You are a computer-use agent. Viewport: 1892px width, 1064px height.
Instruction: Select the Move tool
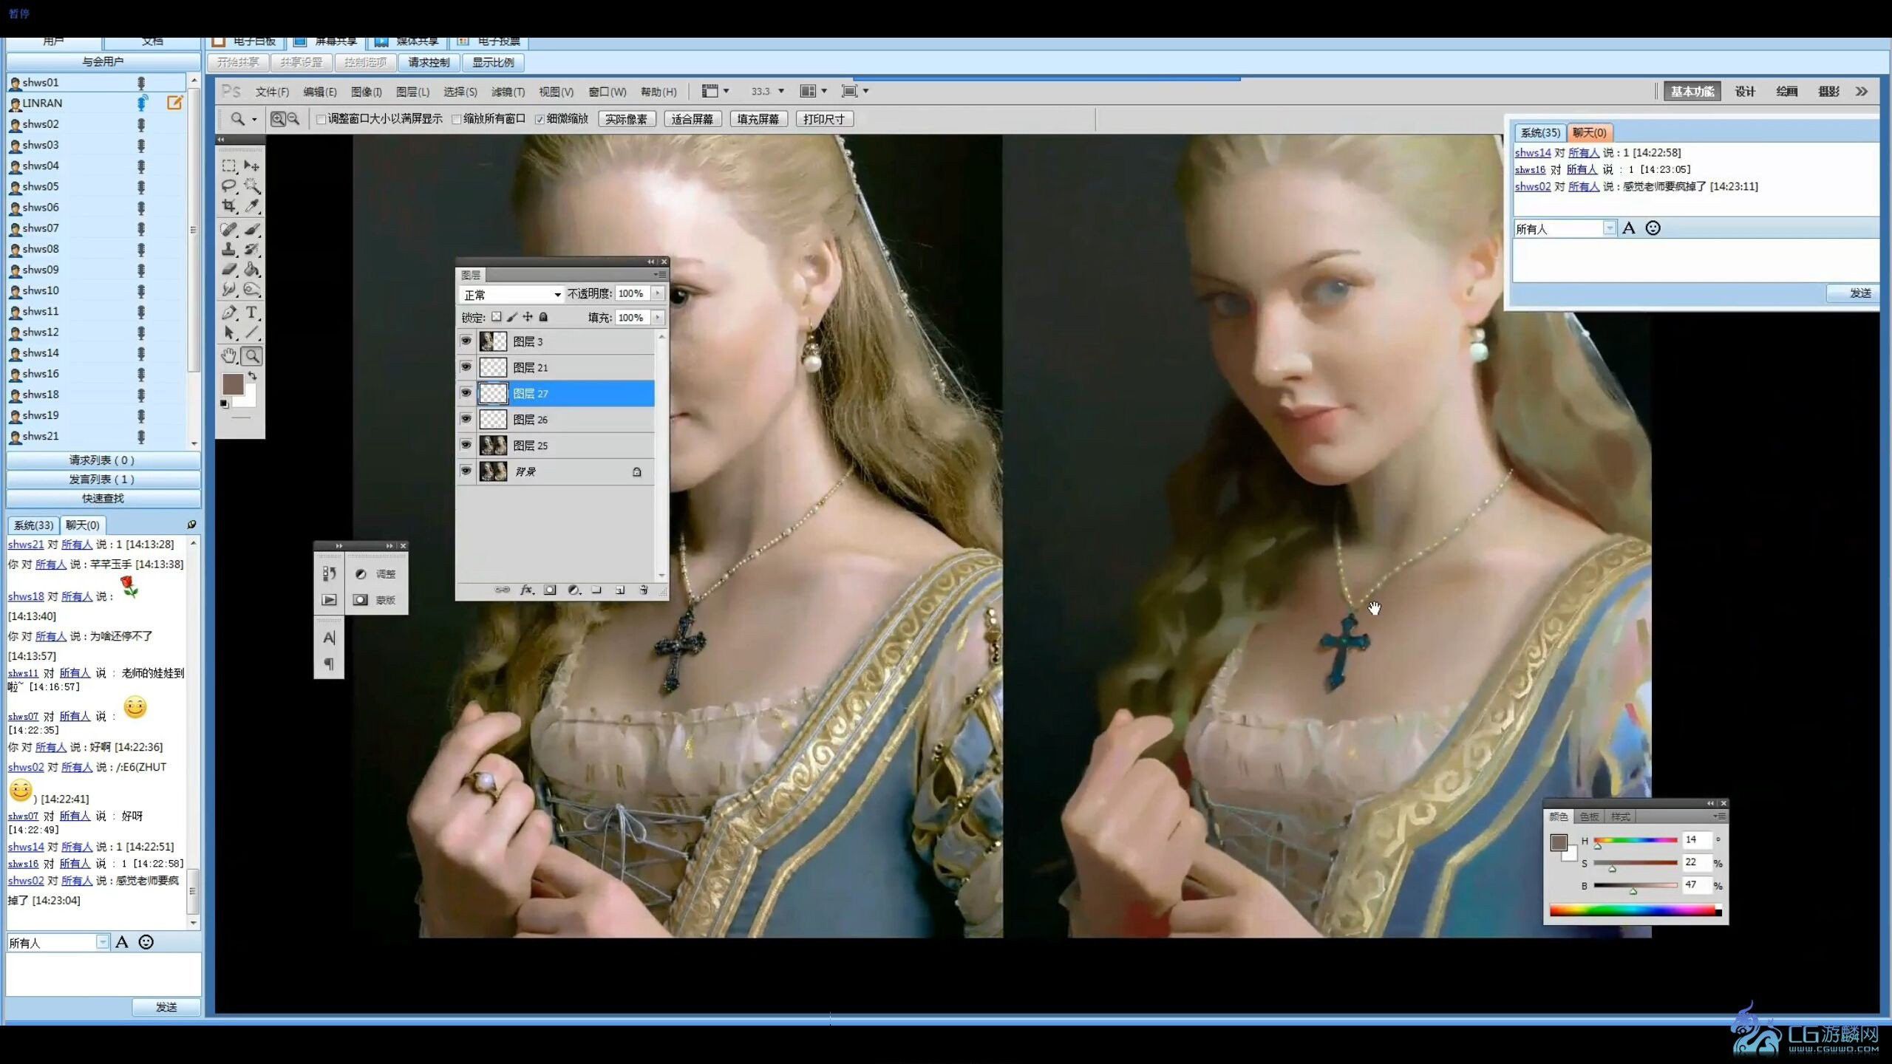(252, 166)
